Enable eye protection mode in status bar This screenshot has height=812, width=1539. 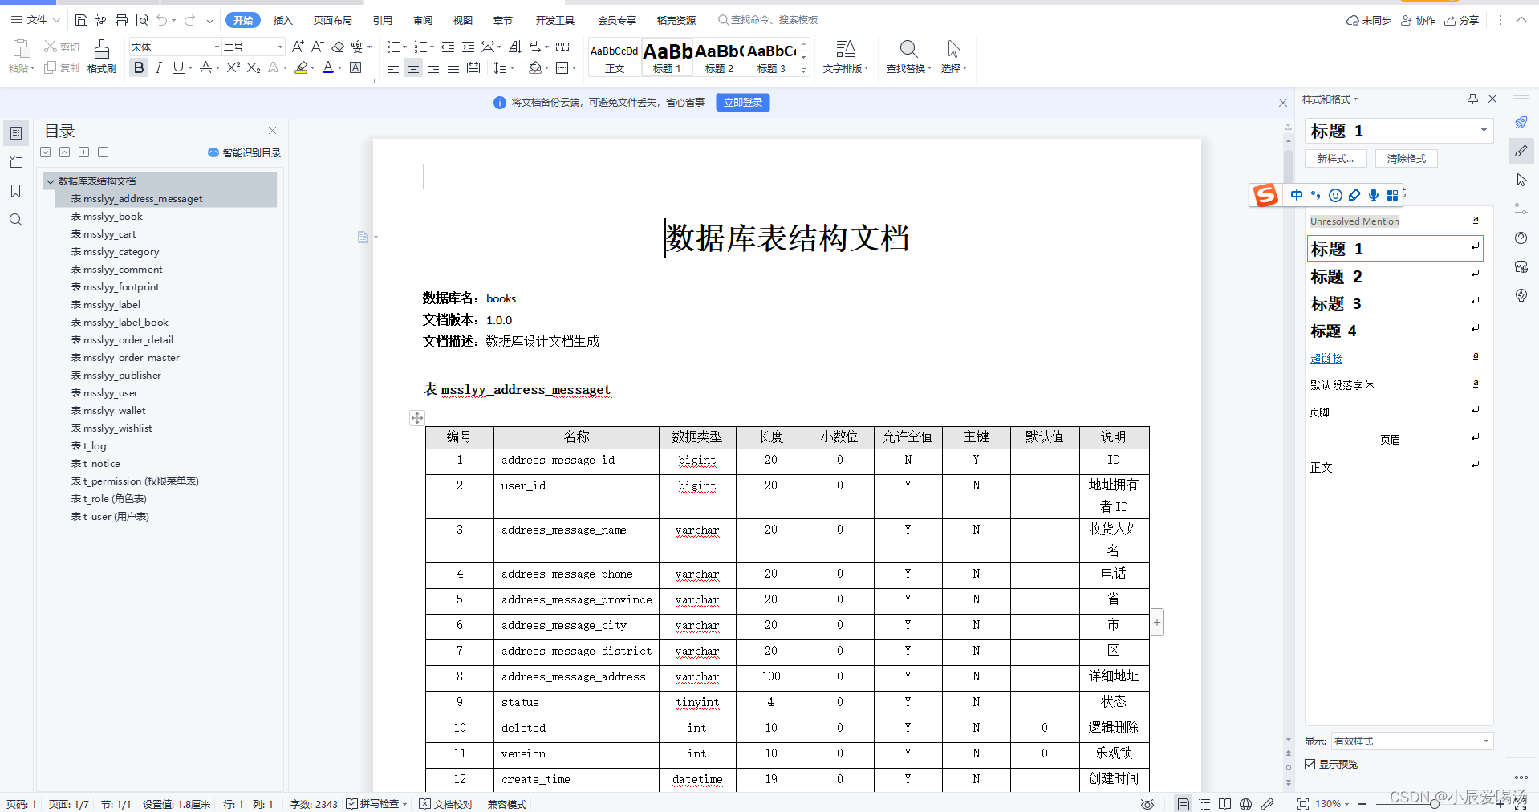1147,804
